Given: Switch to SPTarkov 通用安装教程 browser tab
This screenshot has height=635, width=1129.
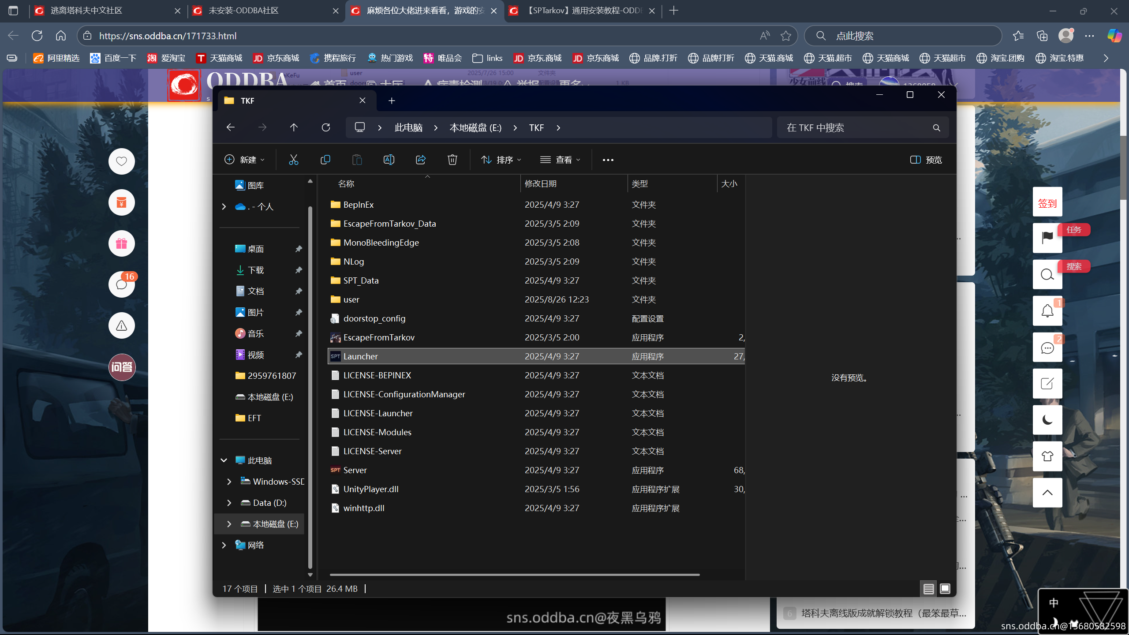Looking at the screenshot, I should pyautogui.click(x=582, y=11).
